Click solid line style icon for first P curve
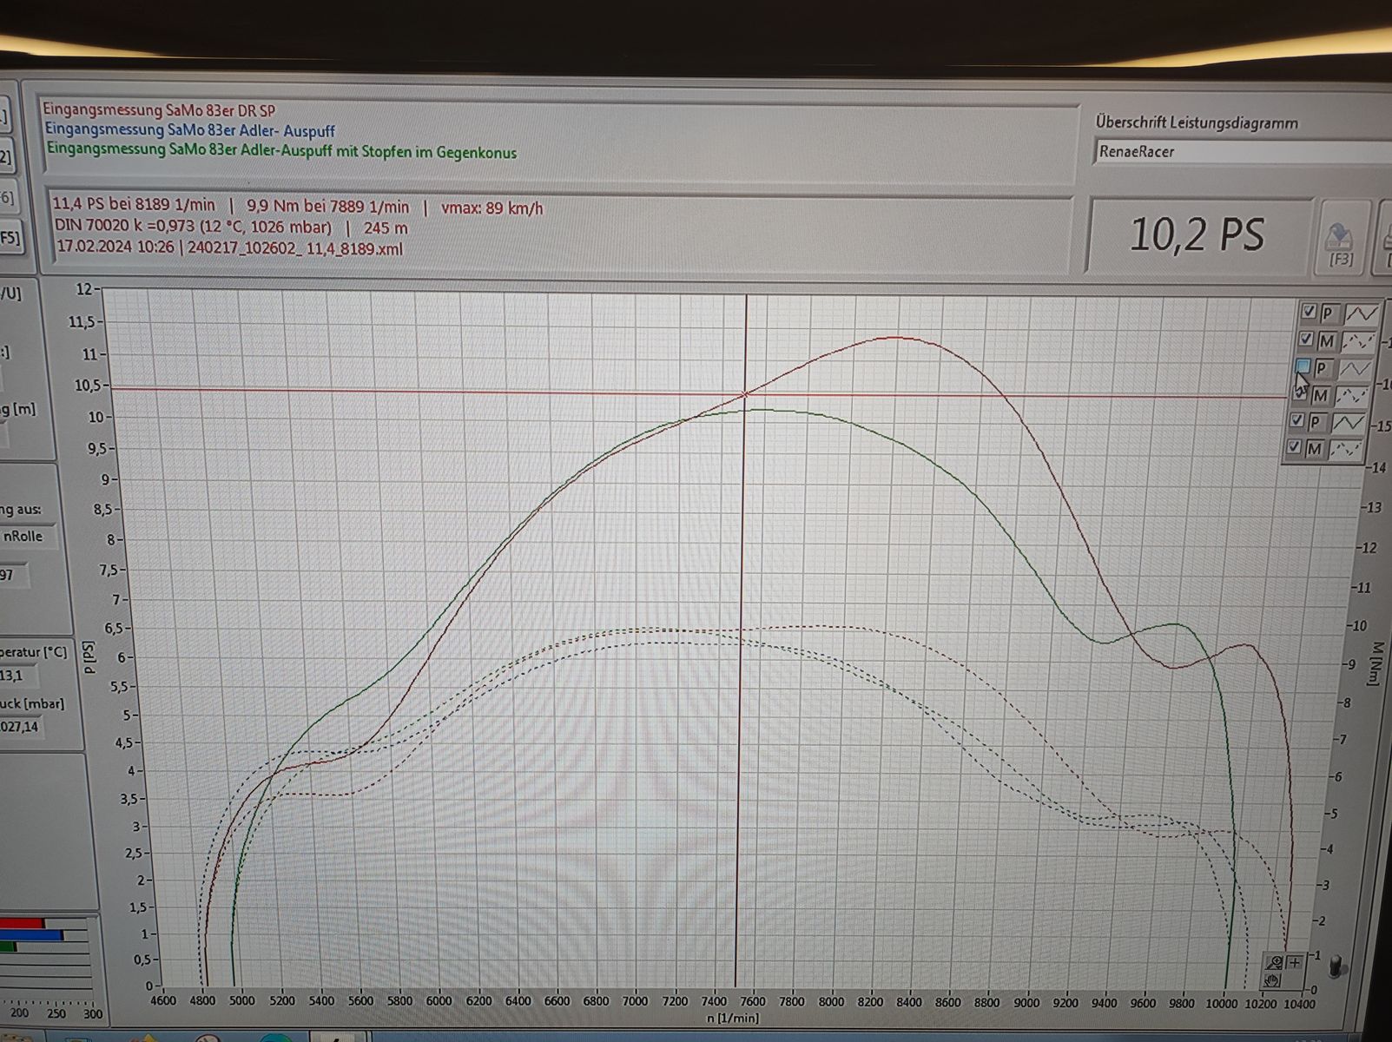Screen dimensions: 1392x1042 point(1360,313)
